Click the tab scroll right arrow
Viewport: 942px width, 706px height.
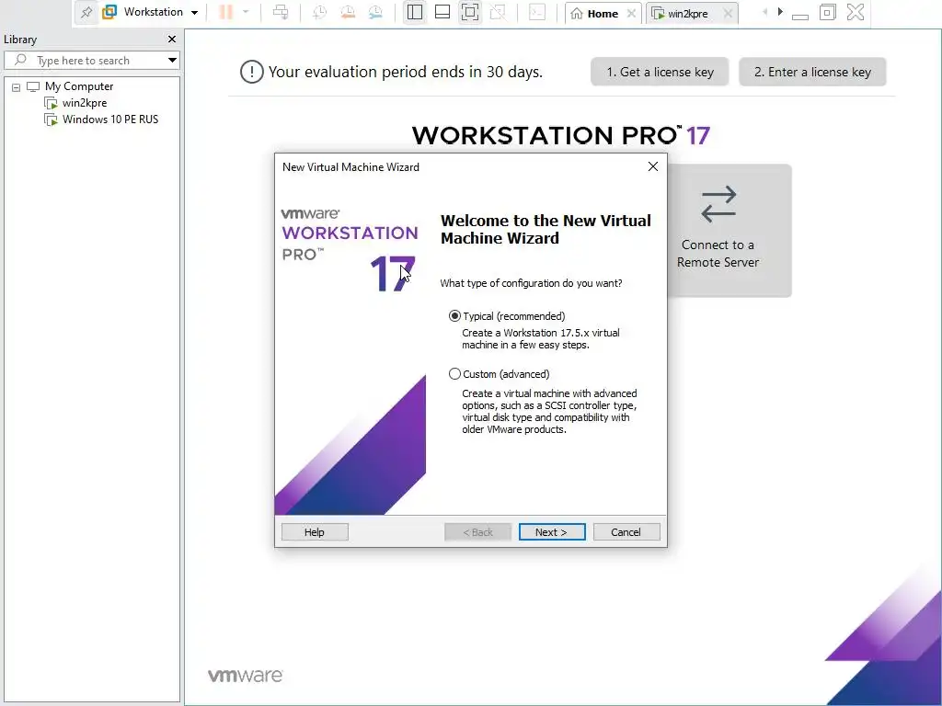click(780, 11)
